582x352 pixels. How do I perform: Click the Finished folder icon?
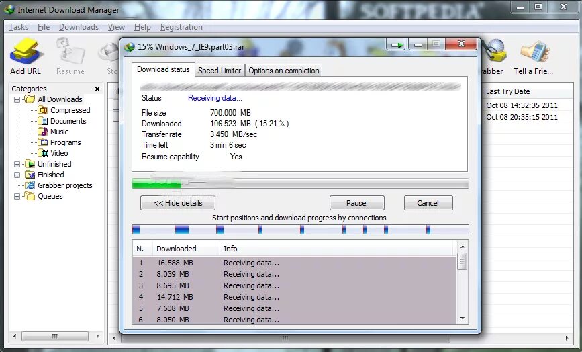coord(30,175)
